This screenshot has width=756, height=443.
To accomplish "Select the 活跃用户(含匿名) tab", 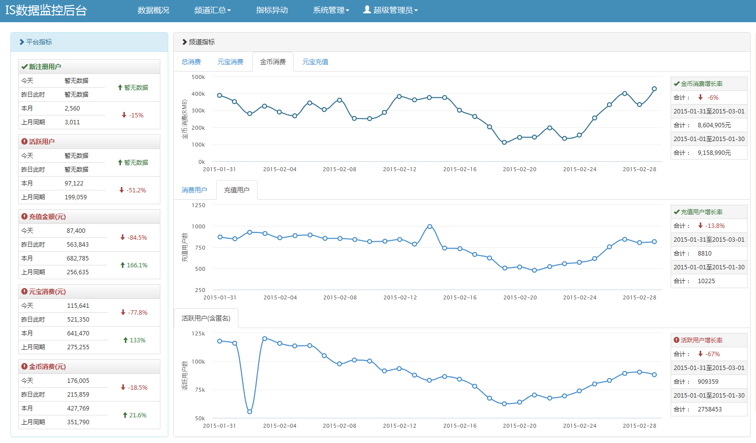I will click(206, 318).
